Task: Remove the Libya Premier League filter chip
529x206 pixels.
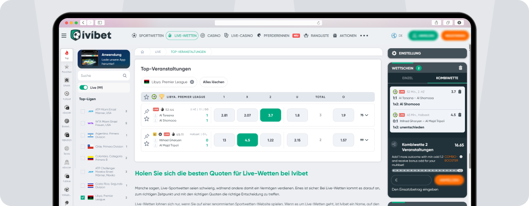Action: (x=192, y=82)
